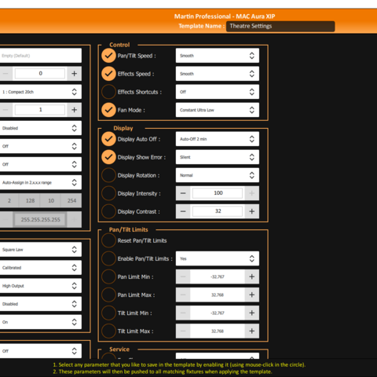Toggle the Fan Mode circle
The width and height of the screenshot is (377, 377).
[108, 110]
